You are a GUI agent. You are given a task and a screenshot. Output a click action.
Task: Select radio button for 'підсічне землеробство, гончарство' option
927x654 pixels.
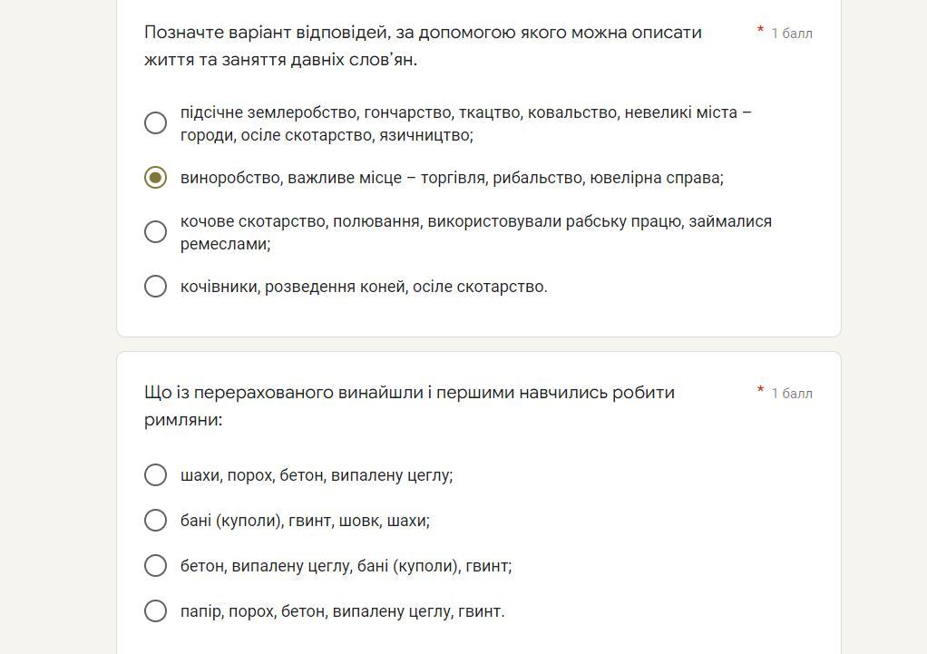(155, 122)
